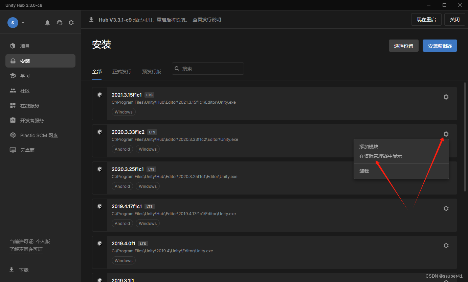Click the installs list vertical scrollbar

[465, 137]
